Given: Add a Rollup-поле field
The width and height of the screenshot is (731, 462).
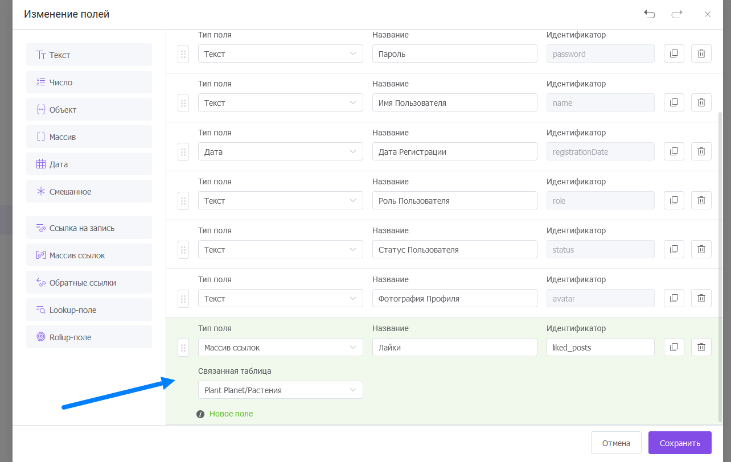Looking at the screenshot, I should (89, 337).
